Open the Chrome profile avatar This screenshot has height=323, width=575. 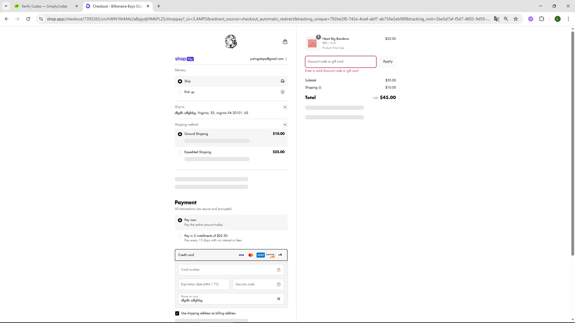pos(558,19)
